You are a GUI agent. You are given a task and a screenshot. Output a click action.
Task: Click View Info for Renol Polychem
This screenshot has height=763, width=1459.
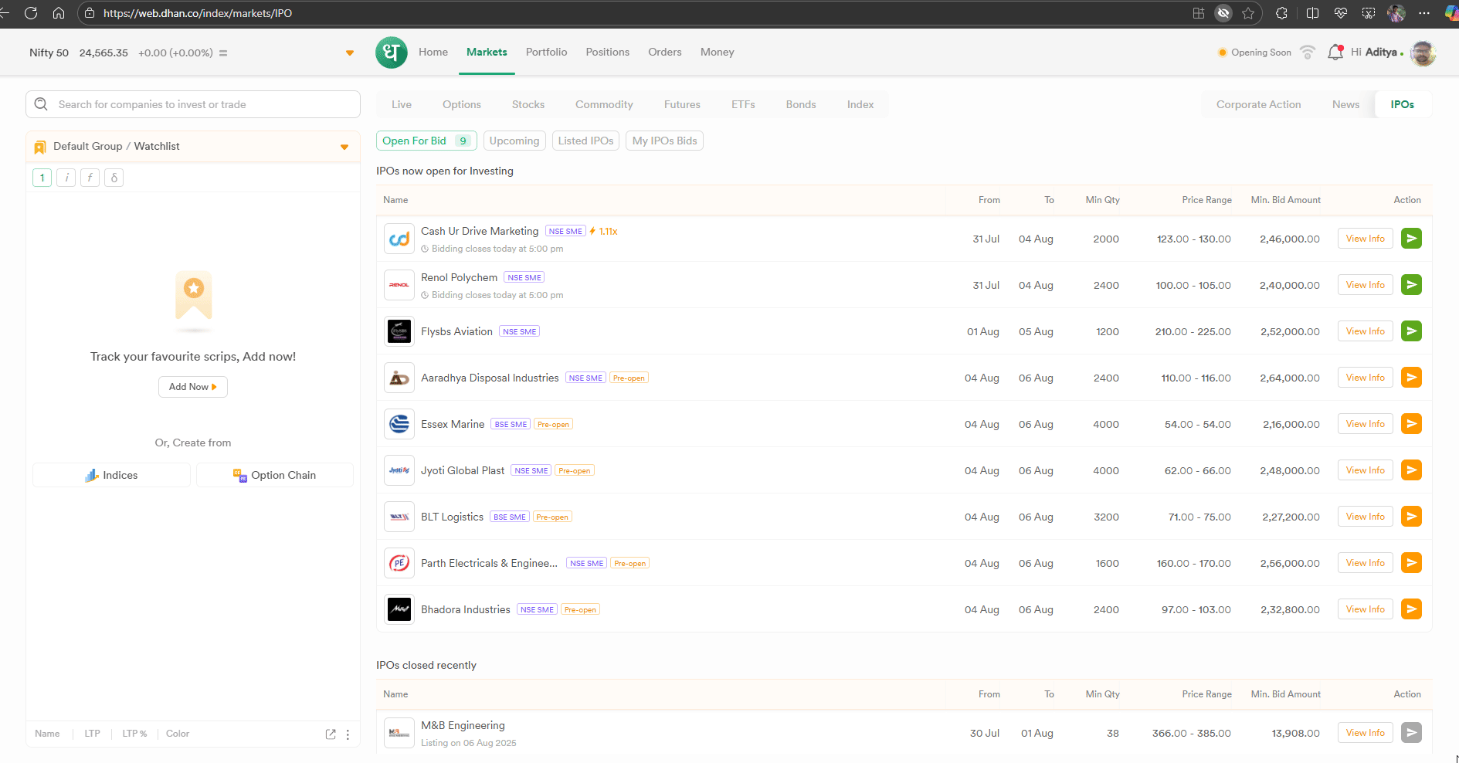click(x=1365, y=285)
